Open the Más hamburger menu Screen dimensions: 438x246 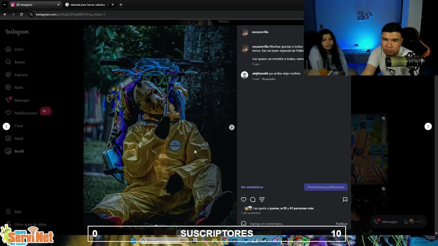pos(8,211)
